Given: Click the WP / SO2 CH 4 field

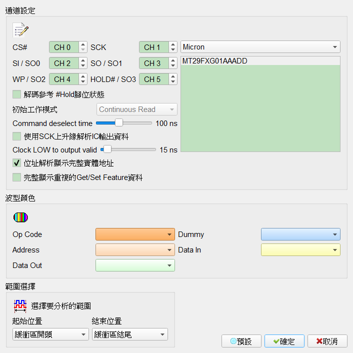Looking at the screenshot, I should (x=64, y=79).
